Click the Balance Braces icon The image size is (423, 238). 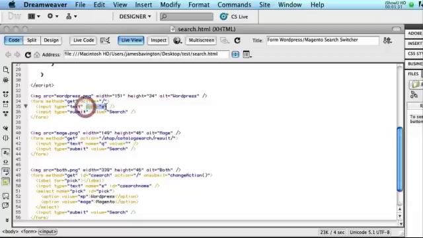[6, 138]
